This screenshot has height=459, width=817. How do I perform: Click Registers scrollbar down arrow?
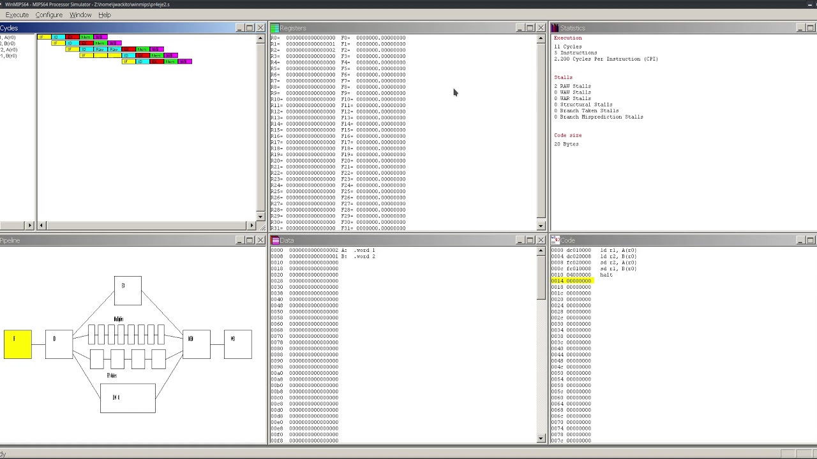coord(541,226)
